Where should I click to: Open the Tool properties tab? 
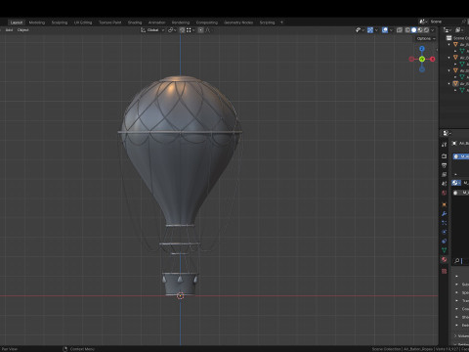coord(445,145)
